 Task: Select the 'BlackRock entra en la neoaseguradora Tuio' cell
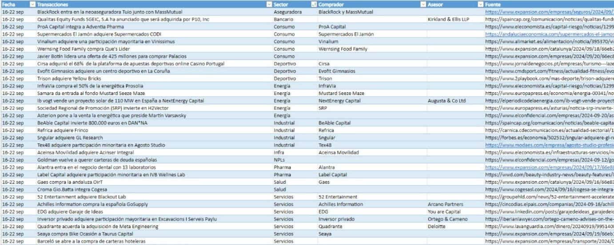coord(154,12)
